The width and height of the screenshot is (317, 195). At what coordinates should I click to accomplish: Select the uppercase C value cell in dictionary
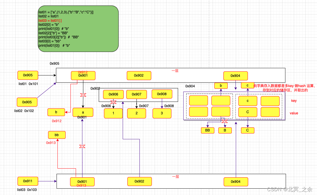(248, 112)
